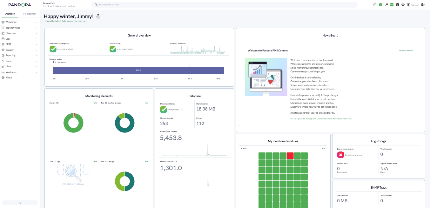Expand the Topology maps chevron
The width and height of the screenshot is (430, 208).
pos(36,28)
